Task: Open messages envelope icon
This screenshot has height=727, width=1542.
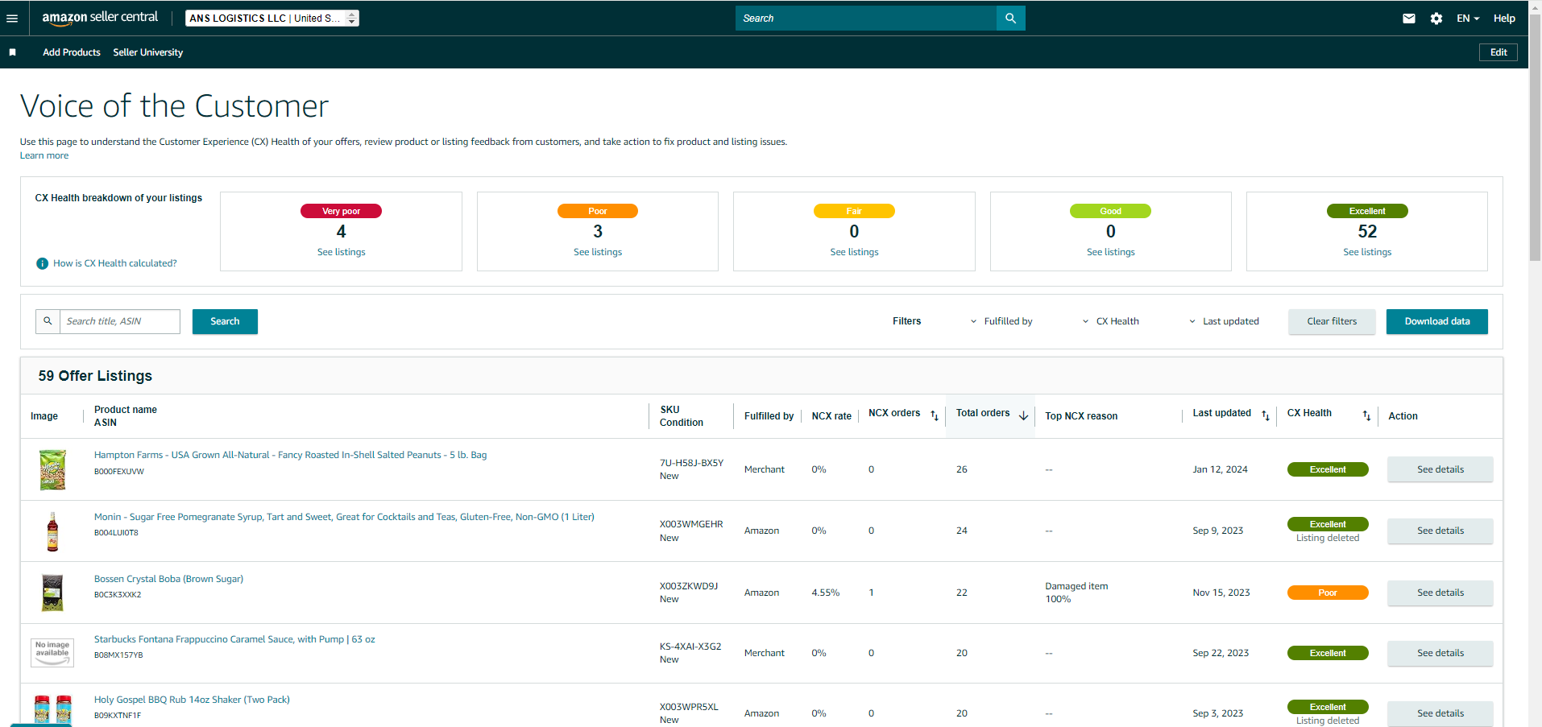Action: coord(1408,19)
